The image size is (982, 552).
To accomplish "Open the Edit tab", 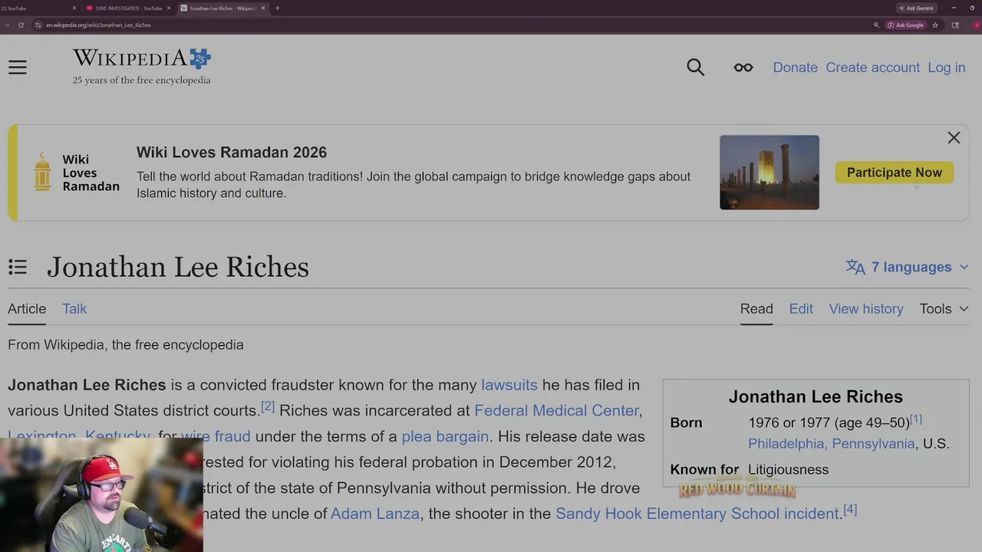I will [x=801, y=309].
